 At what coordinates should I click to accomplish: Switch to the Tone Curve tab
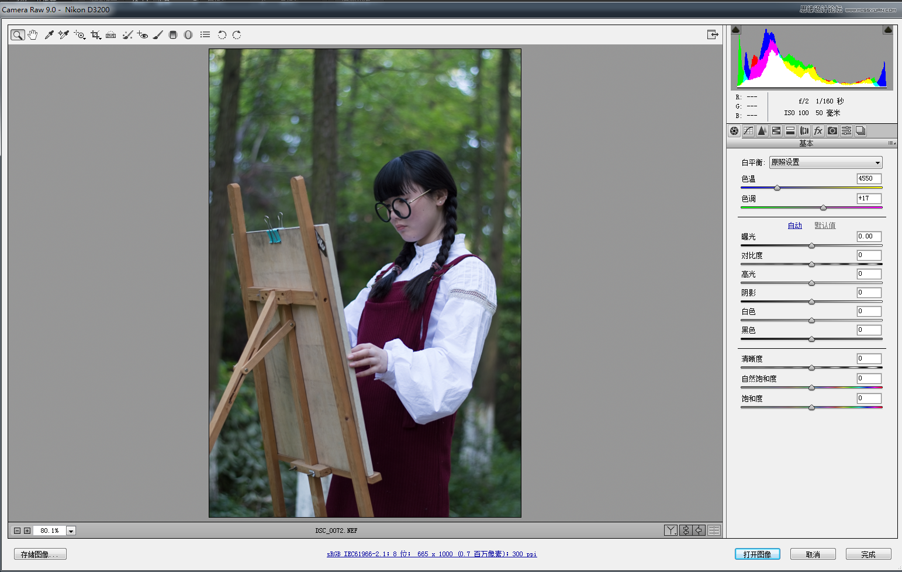coord(748,131)
